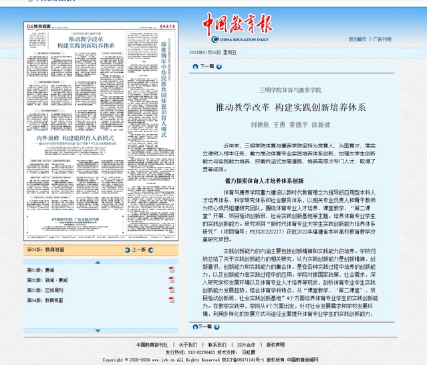Click the subtitle 三明学院体育与康养学院
This screenshot has height=365, width=427.
pos(290,90)
